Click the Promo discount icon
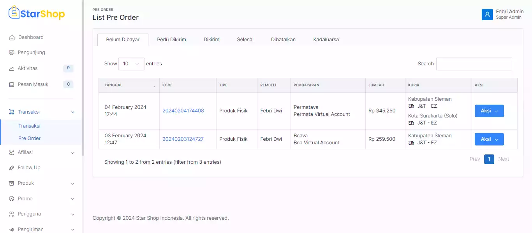Viewport: 532px width, 233px height. [x=12, y=199]
